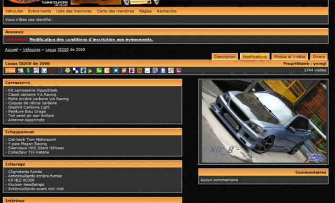The width and height of the screenshot is (335, 203).
Task: Click the '1744 visites' counter
Action: (315, 70)
